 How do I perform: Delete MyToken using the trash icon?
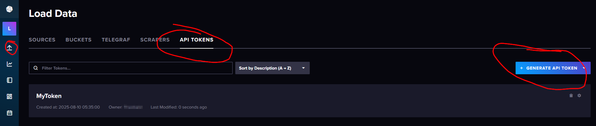tap(571, 95)
